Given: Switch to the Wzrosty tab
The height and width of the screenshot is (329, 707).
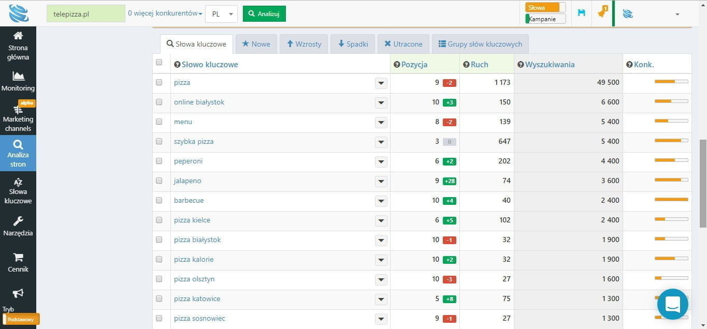Looking at the screenshot, I should click(x=304, y=44).
